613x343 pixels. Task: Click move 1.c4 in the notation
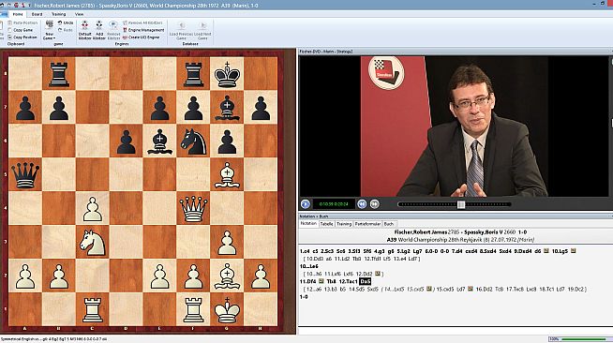coord(305,251)
